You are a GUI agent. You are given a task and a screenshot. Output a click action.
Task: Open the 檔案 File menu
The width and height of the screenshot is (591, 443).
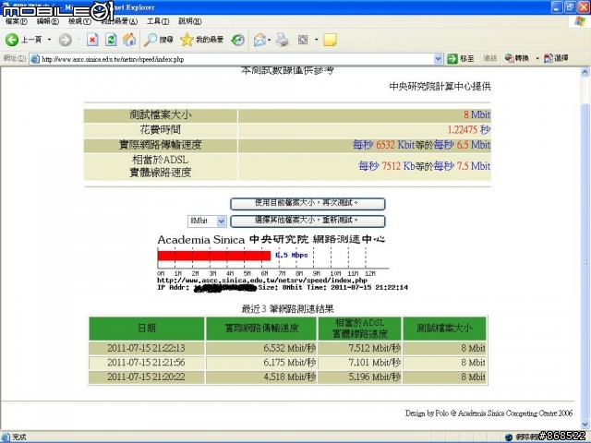(x=16, y=21)
